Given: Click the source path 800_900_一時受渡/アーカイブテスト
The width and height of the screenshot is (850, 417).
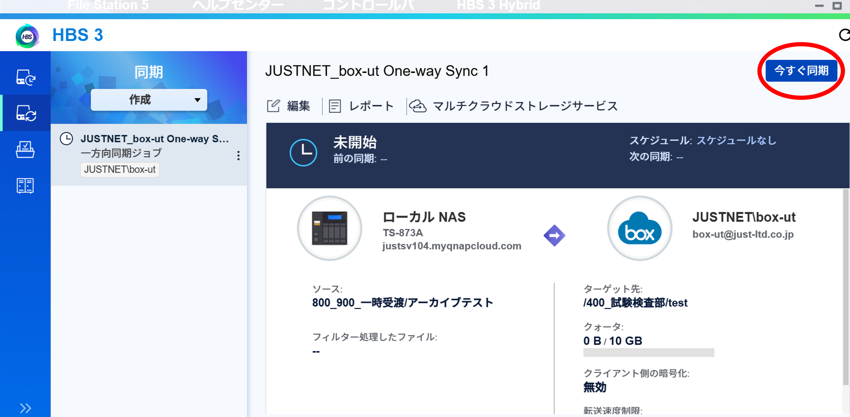Looking at the screenshot, I should pyautogui.click(x=403, y=303).
